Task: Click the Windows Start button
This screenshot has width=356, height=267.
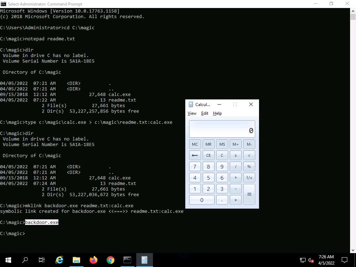Action: (8, 260)
